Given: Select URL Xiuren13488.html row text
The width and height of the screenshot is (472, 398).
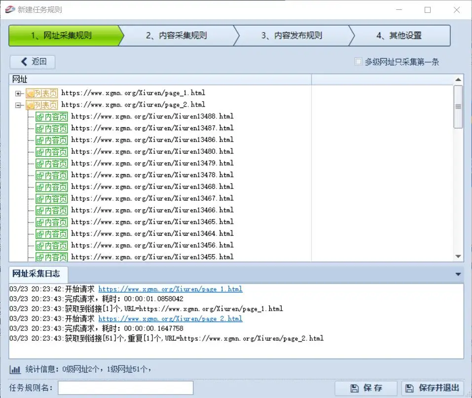Looking at the screenshot, I should [x=152, y=116].
